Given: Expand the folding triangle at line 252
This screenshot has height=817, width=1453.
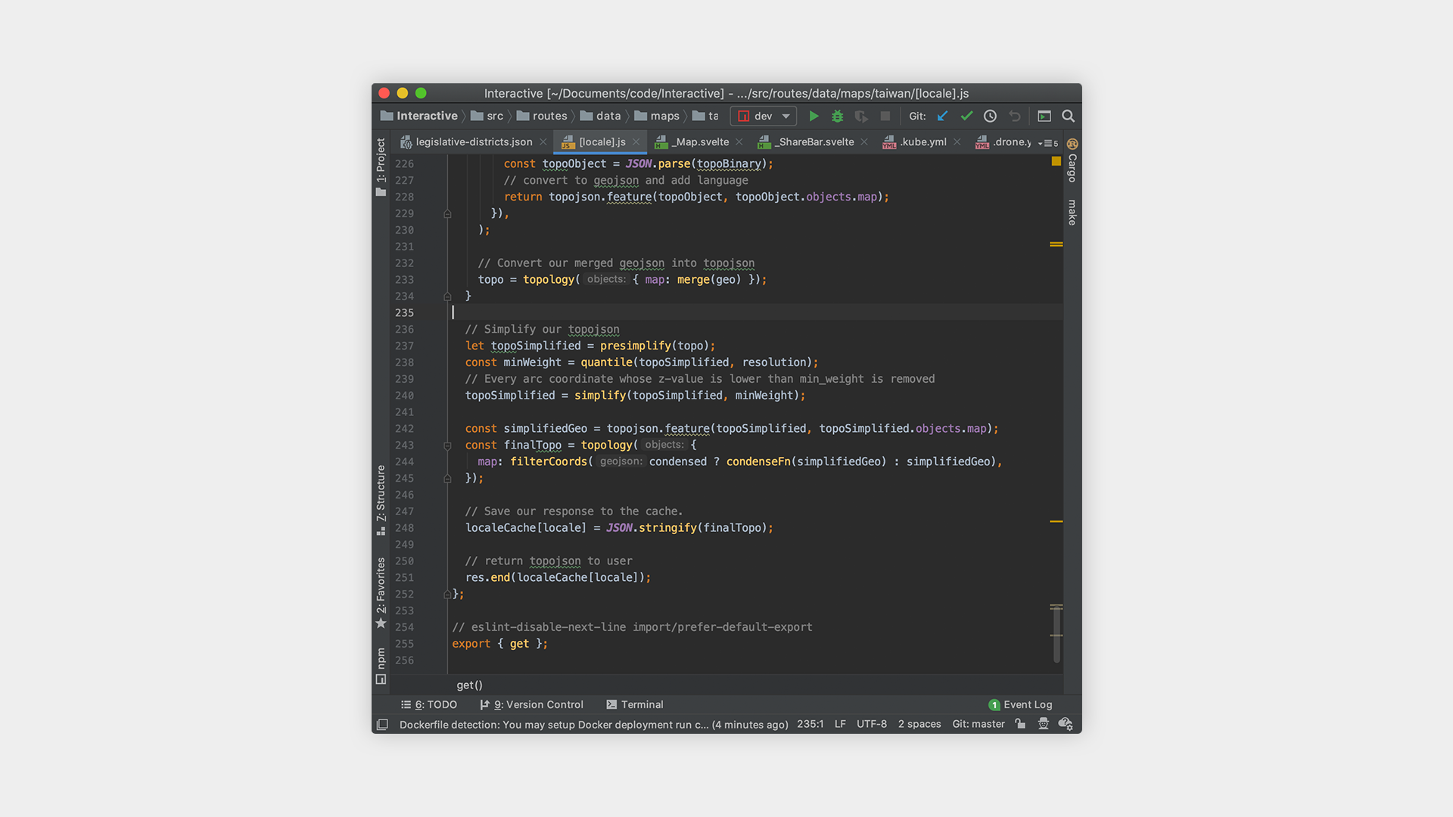Looking at the screenshot, I should tap(447, 594).
